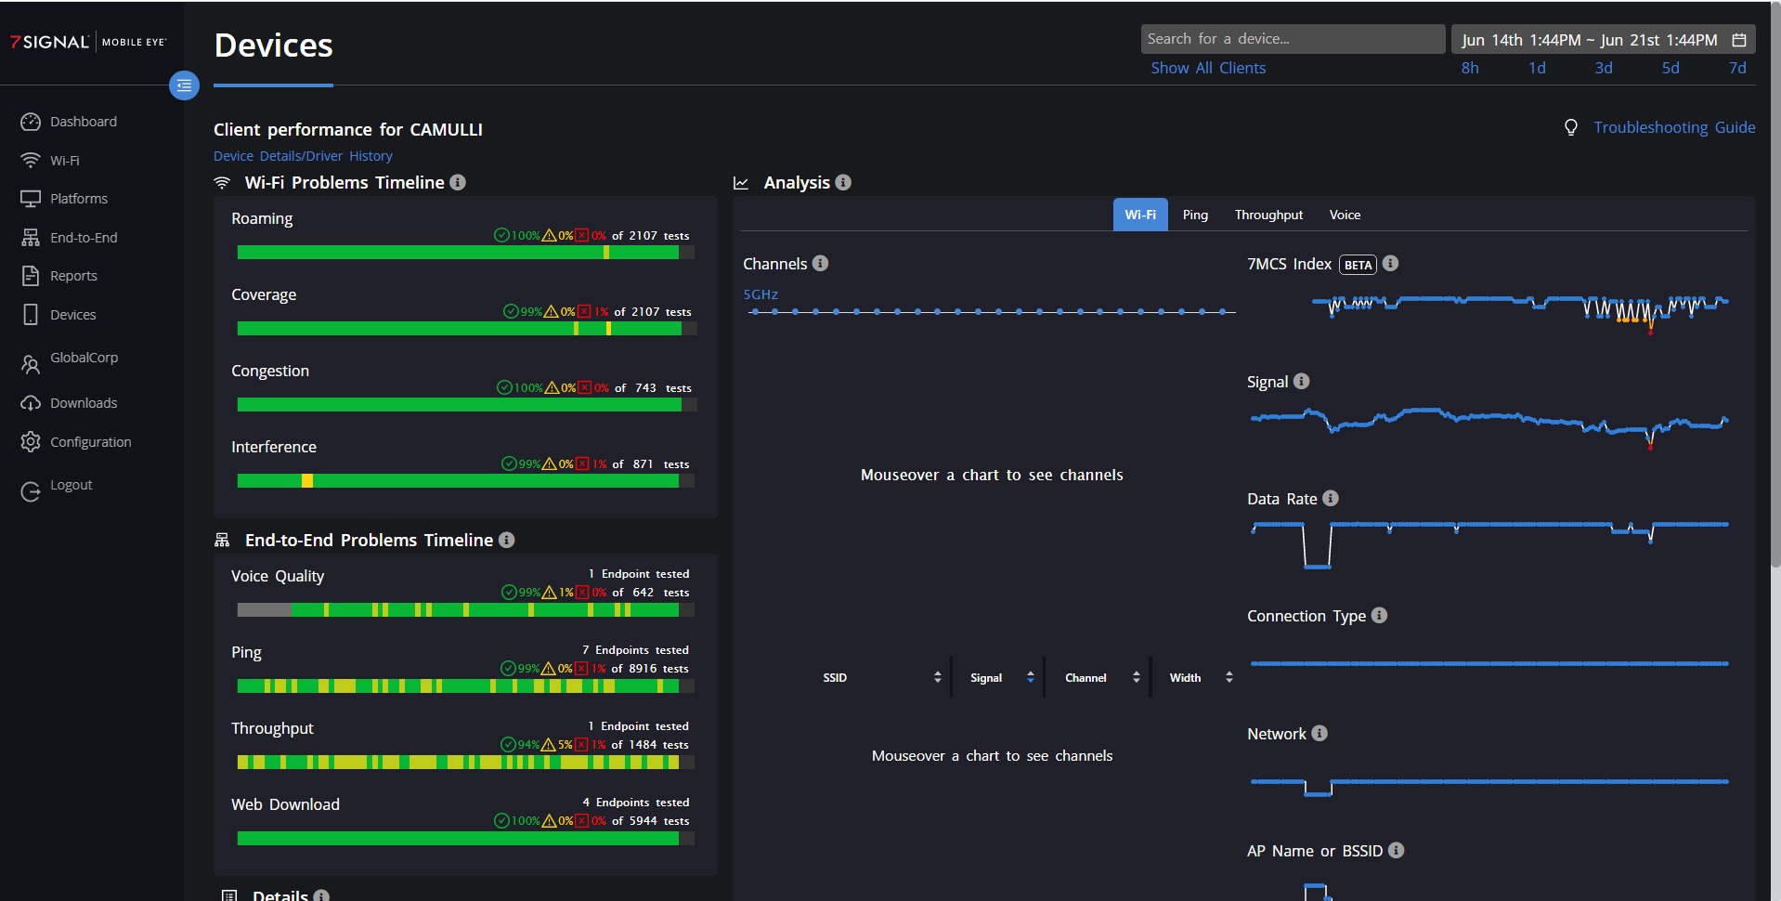This screenshot has width=1781, height=901.
Task: Select the Devices sidebar icon
Action: click(x=31, y=314)
